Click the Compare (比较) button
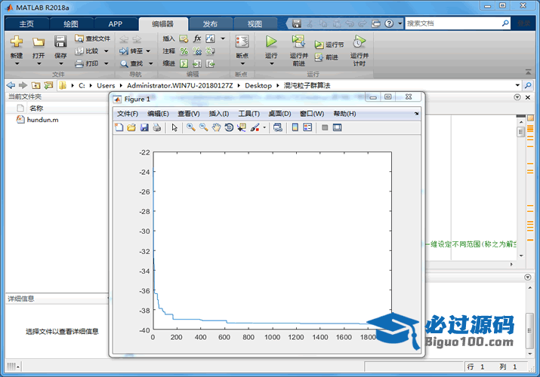The width and height of the screenshot is (540, 377). pyautogui.click(x=88, y=51)
